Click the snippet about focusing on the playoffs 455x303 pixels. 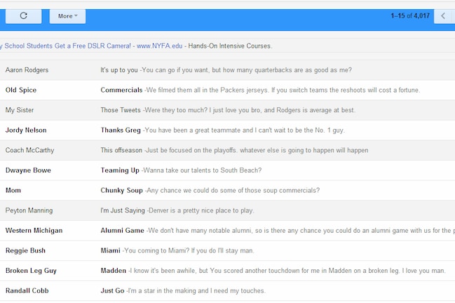257,150
